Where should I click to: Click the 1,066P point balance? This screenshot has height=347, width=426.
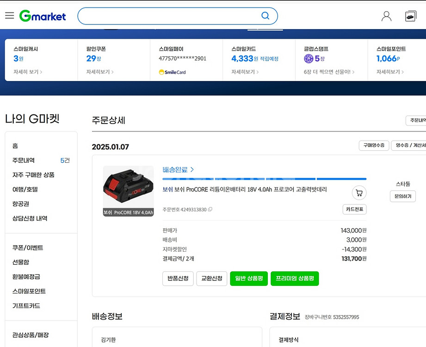tap(388, 58)
